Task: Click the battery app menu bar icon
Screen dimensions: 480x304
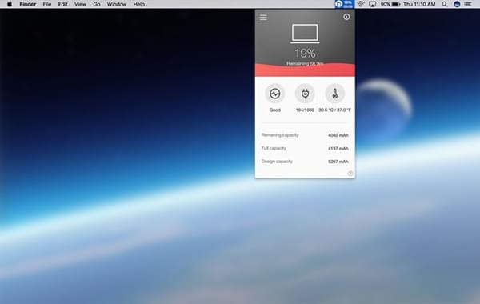Action: [344, 4]
